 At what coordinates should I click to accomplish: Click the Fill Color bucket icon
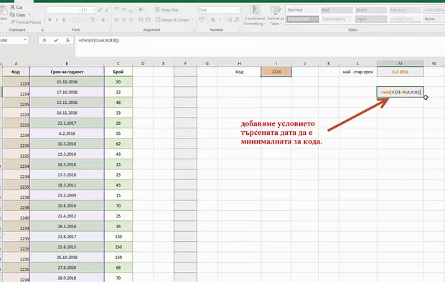point(92,20)
